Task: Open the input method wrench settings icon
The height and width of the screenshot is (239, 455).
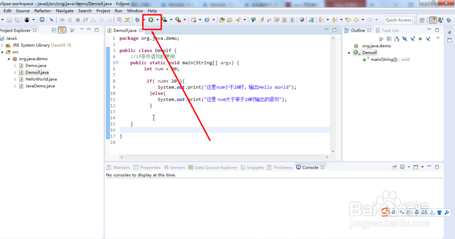Action: pyautogui.click(x=447, y=212)
